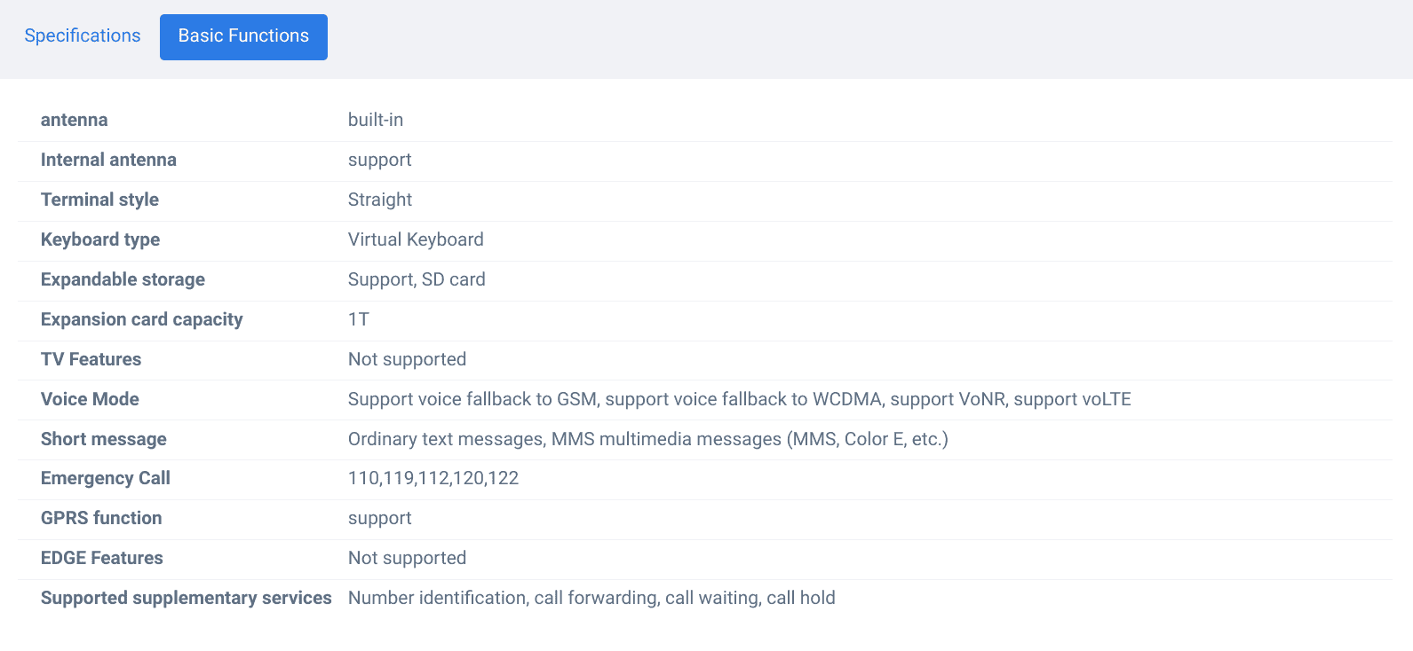This screenshot has height=651, width=1413.
Task: Click the Emergency Call label
Action: (106, 478)
